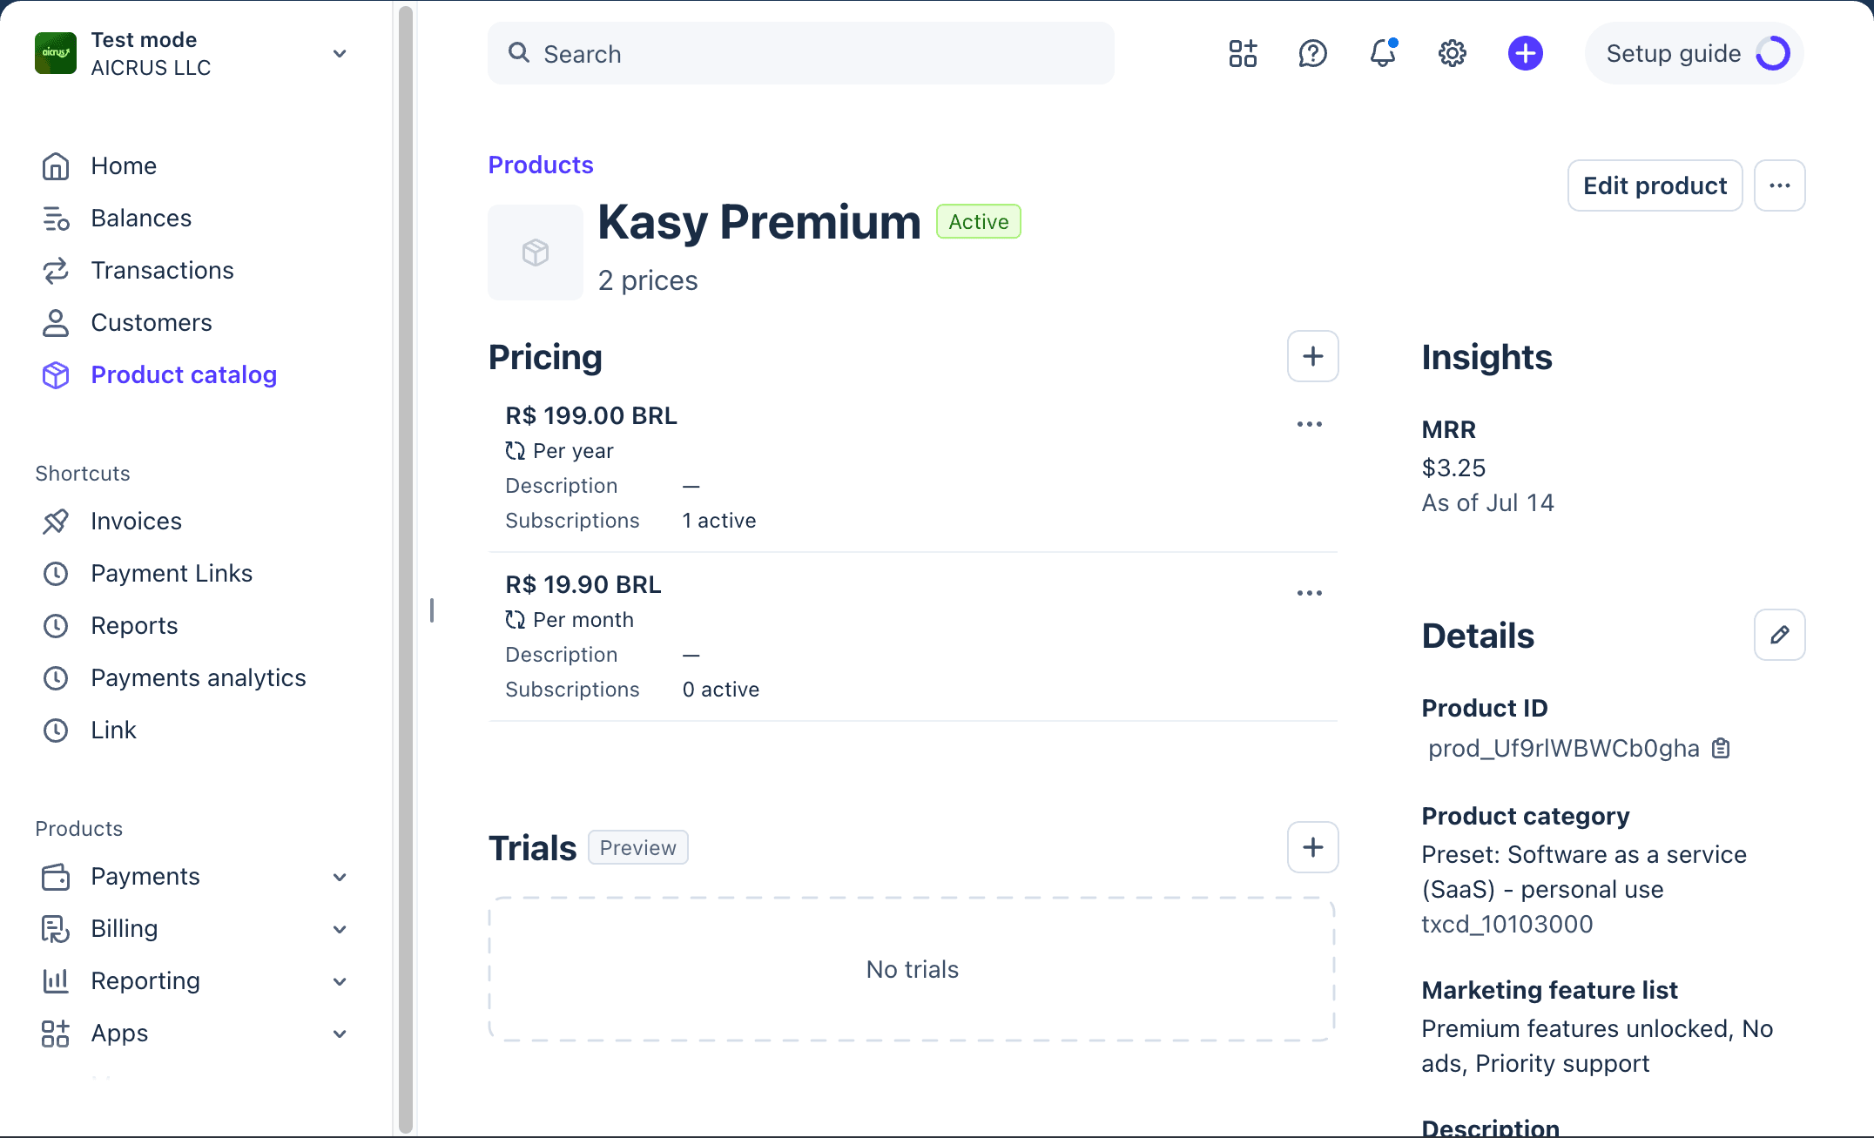Open Balances in sidebar
The image size is (1874, 1138).
pos(141,218)
